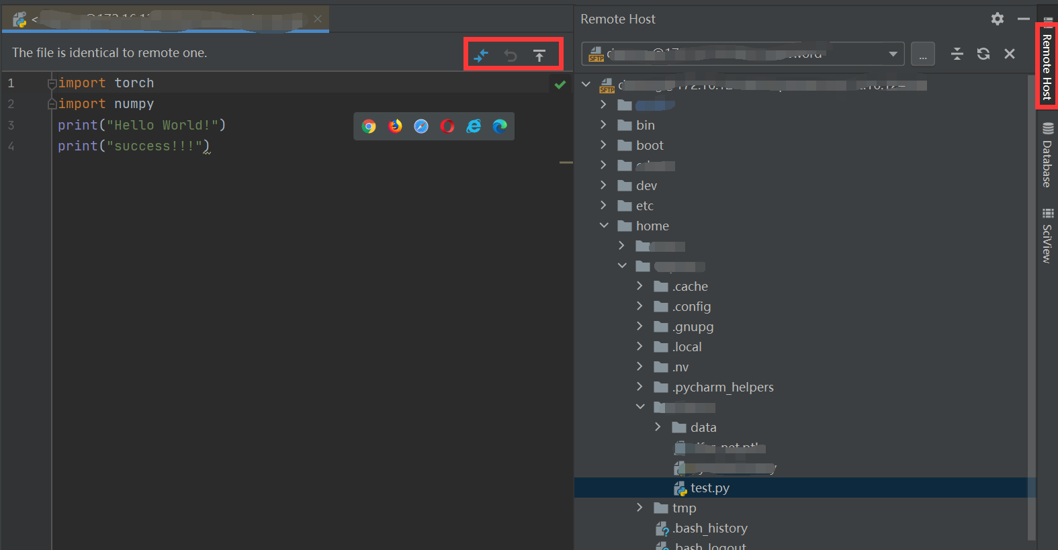Toggle fold marker on import torch line
The image size is (1058, 550).
[x=52, y=83]
